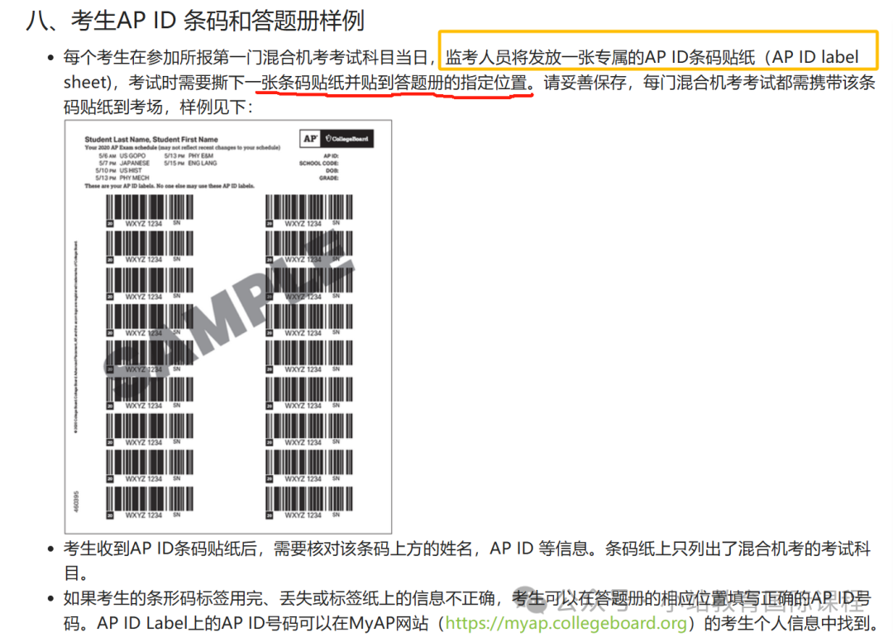
Task: Click the AP CollegeBoard logo on the sample sheet
Action: [x=337, y=138]
